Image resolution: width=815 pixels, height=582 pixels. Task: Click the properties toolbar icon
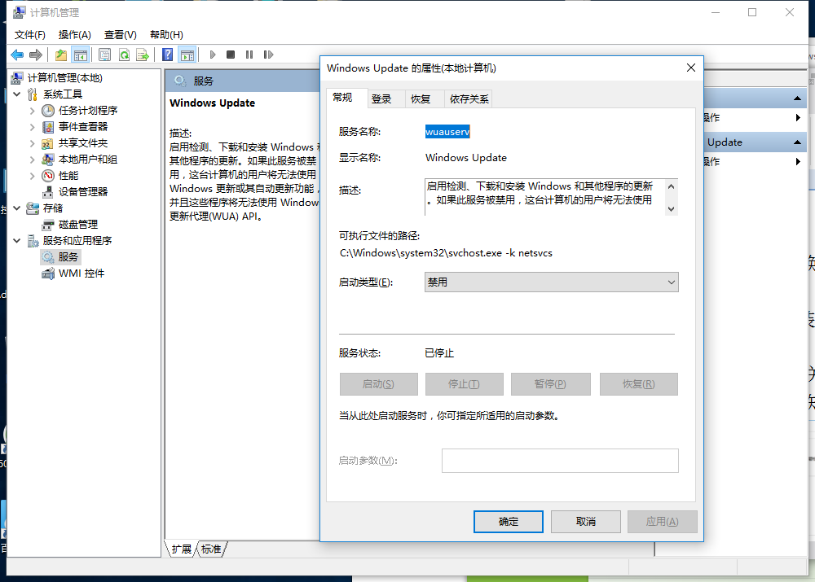click(104, 55)
